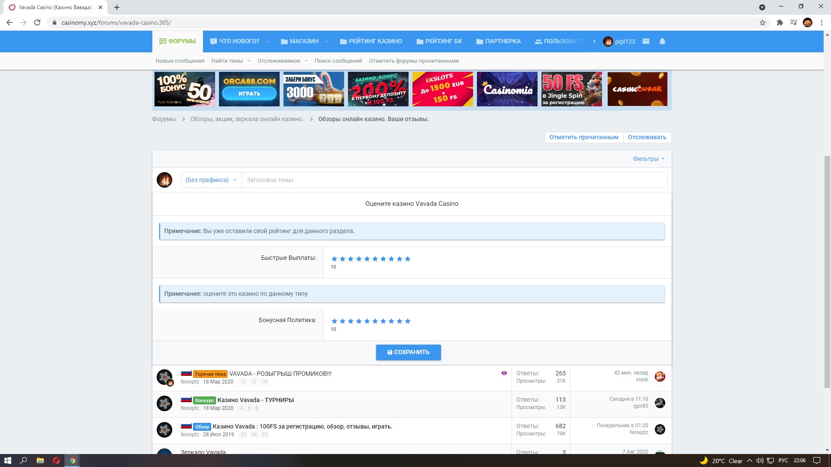The height and width of the screenshot is (467, 831).
Task: Go to Рейтинг казино page
Action: [x=371, y=42]
